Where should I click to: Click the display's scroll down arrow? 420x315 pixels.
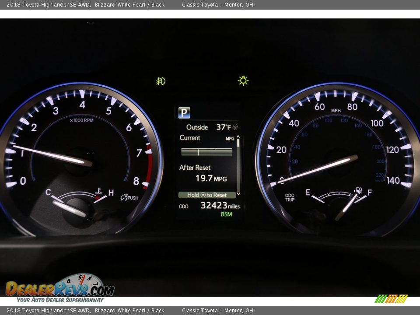(238, 194)
